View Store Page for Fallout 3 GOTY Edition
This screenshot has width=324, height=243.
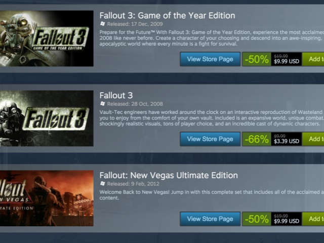(x=210, y=59)
